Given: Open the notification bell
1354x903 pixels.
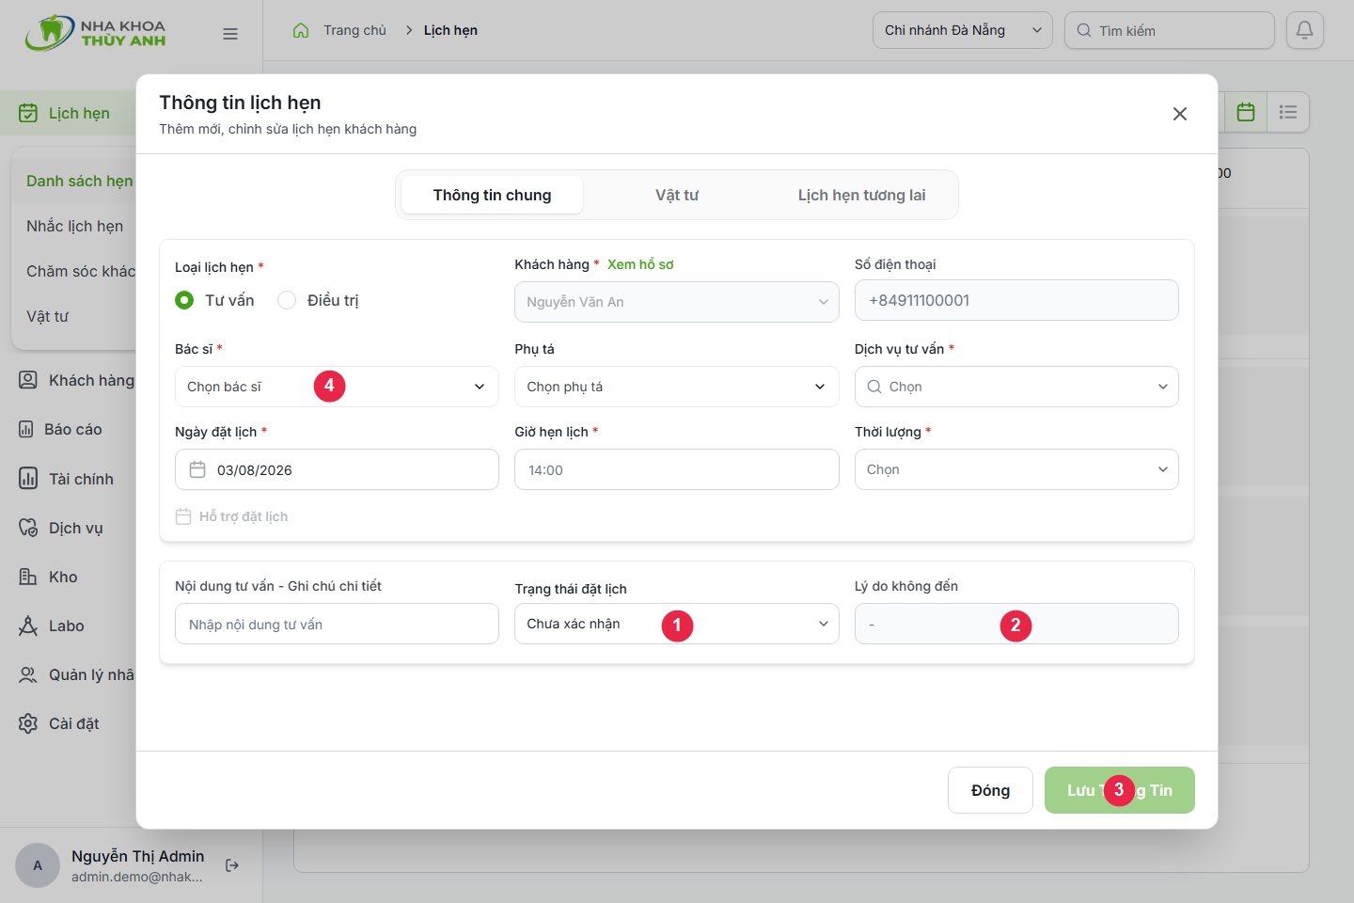Looking at the screenshot, I should coord(1305,30).
